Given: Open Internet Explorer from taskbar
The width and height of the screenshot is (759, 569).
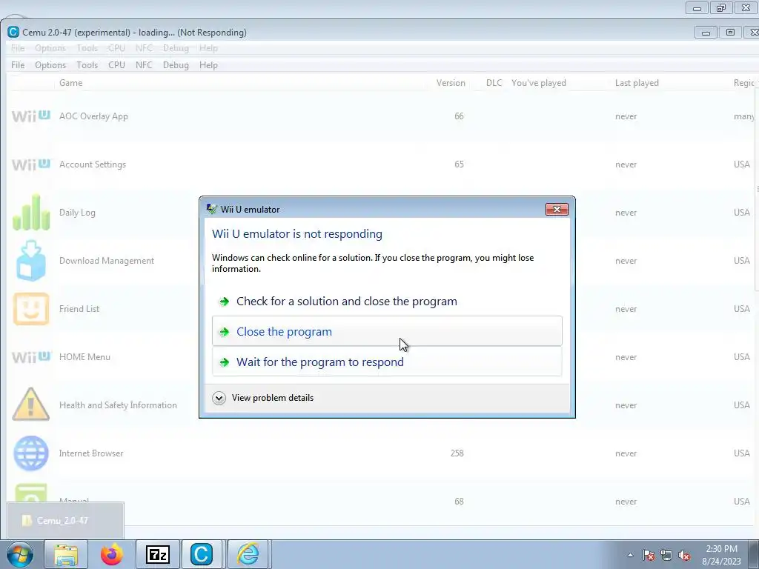Looking at the screenshot, I should pos(248,554).
